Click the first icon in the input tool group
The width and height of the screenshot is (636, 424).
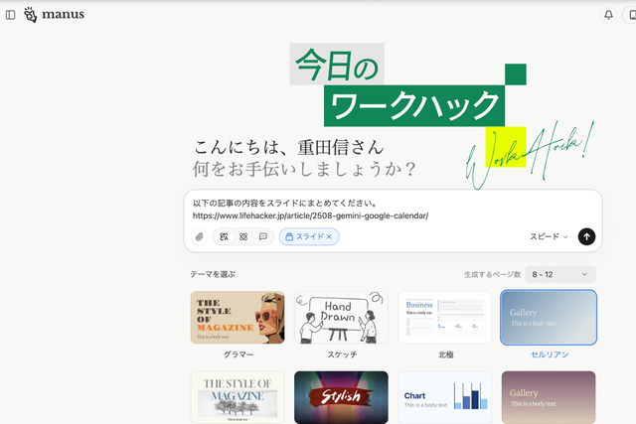coord(225,236)
